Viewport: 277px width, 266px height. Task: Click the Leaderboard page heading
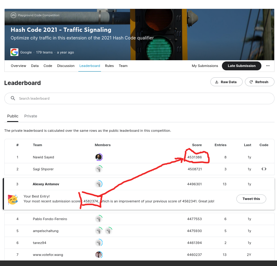coord(22,83)
